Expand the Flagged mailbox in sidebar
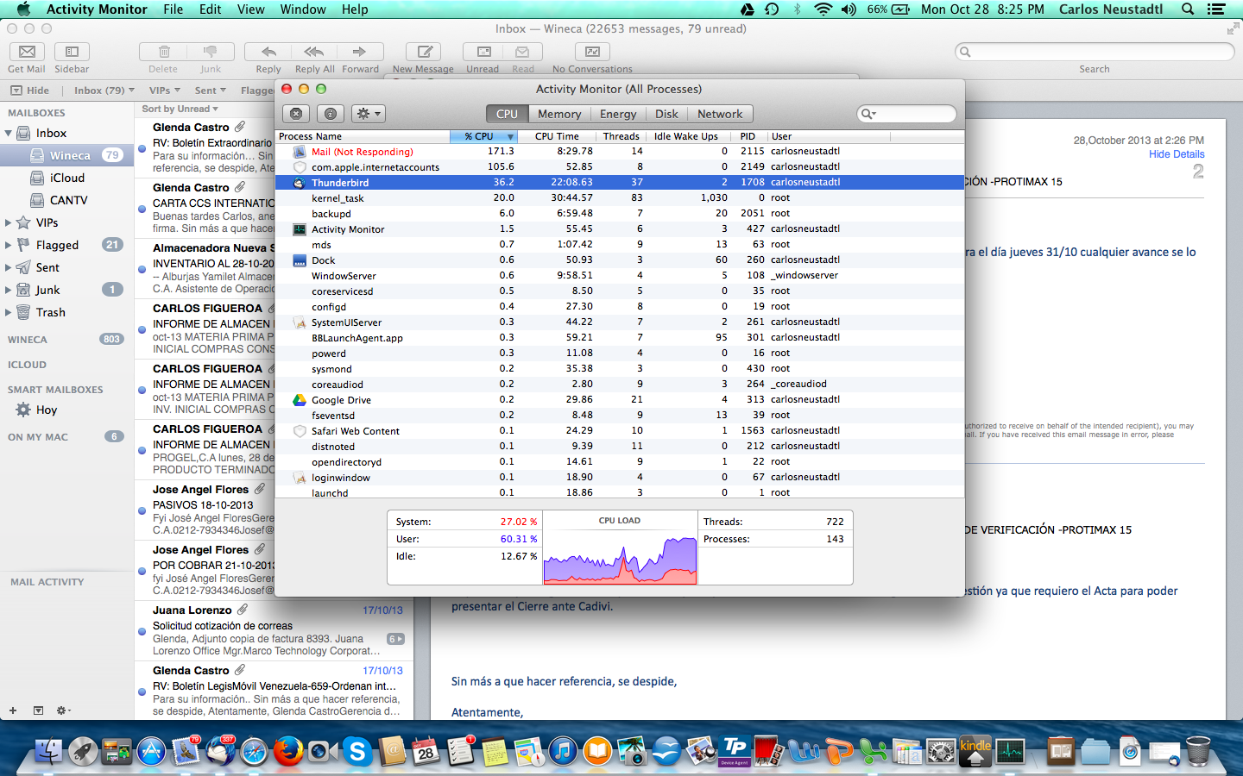 point(9,246)
